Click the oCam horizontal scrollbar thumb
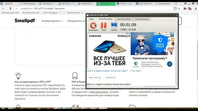The image size is (198, 111). [116, 87]
